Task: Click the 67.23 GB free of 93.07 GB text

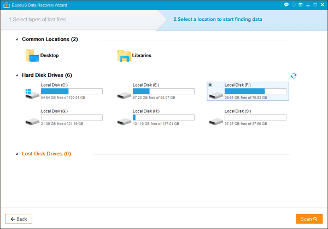Action: tap(154, 98)
